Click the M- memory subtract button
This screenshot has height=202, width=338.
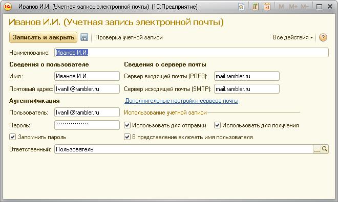(305, 7)
